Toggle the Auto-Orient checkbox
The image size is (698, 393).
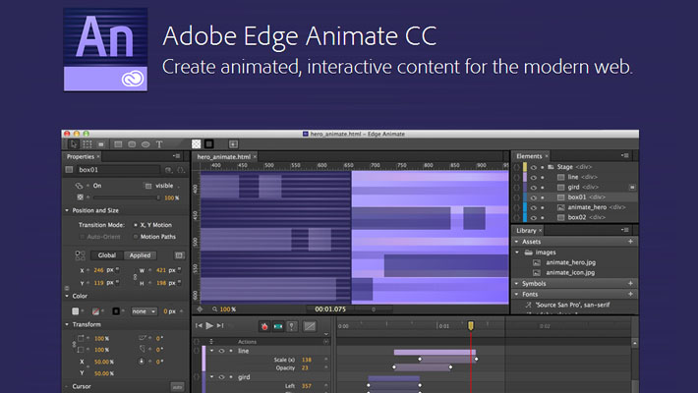[x=82, y=237]
